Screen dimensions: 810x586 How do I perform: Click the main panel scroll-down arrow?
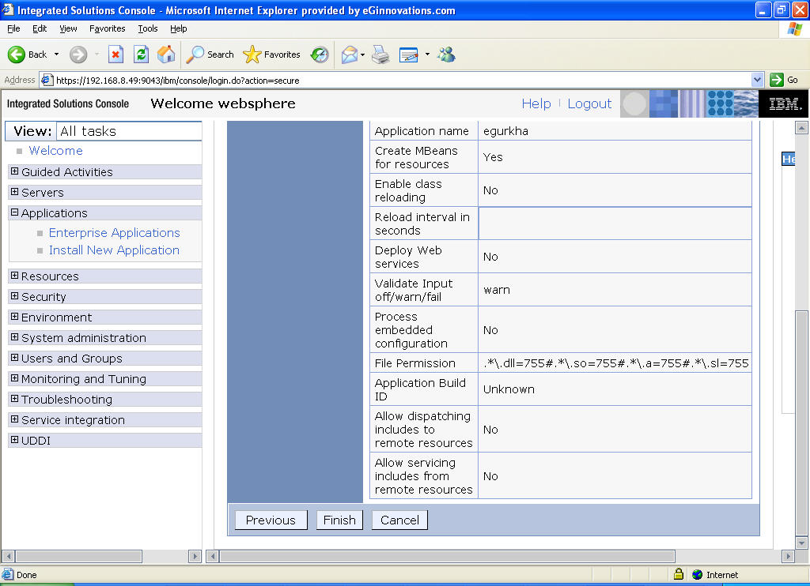point(802,542)
